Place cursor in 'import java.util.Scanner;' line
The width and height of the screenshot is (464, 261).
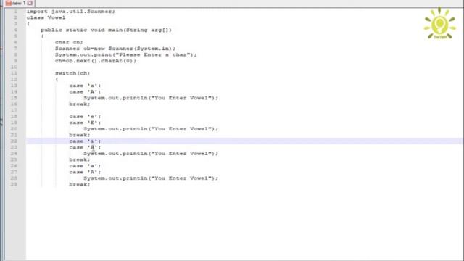click(71, 12)
